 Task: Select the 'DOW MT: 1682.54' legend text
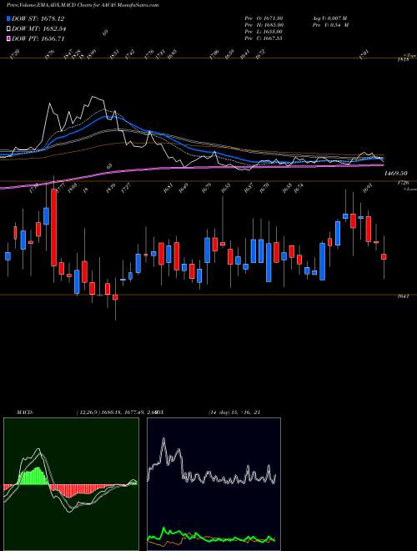click(x=39, y=29)
